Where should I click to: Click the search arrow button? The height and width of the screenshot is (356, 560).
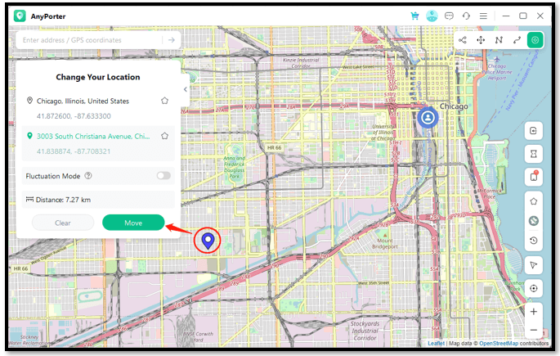pyautogui.click(x=172, y=40)
